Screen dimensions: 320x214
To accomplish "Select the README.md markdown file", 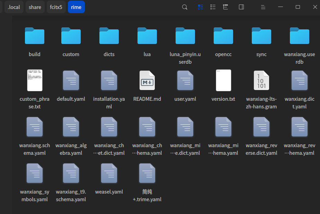I will (x=147, y=81).
